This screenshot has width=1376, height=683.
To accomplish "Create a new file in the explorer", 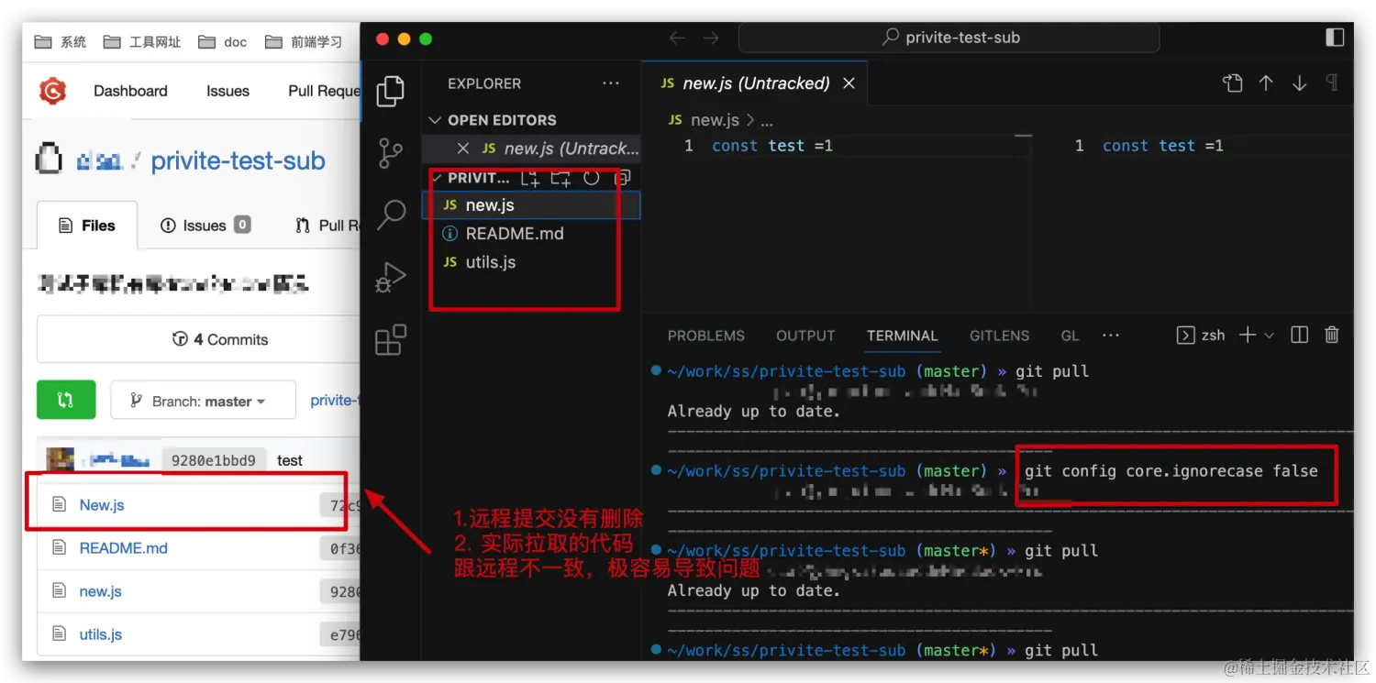I will click(x=530, y=178).
